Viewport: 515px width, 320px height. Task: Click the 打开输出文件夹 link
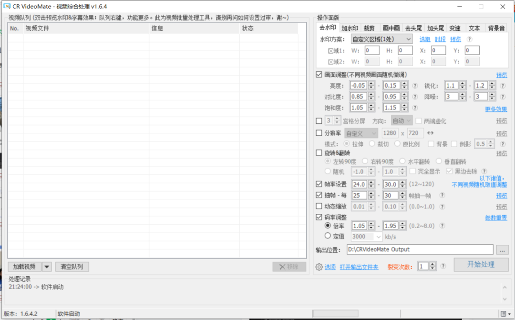pyautogui.click(x=359, y=267)
